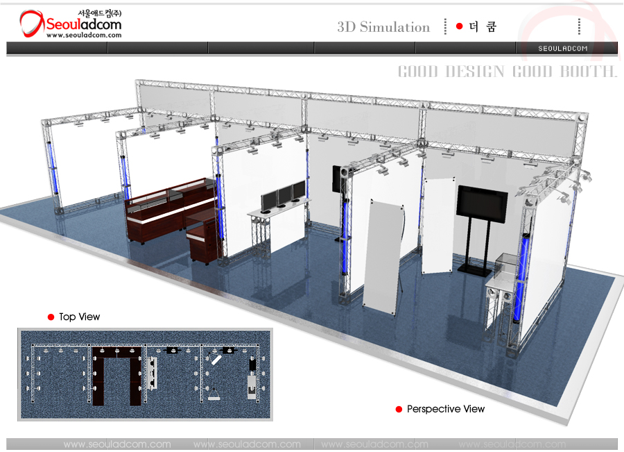This screenshot has height=452, width=624.
Task: Click the red bullet beside Perspective View
Action: 399,409
